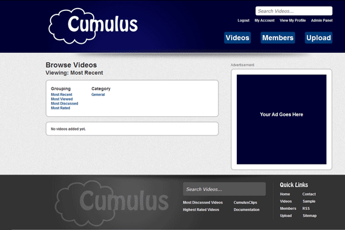The width and height of the screenshot is (345, 230).
Task: Click the Your Ad Goes Here banner
Action: [x=281, y=119]
